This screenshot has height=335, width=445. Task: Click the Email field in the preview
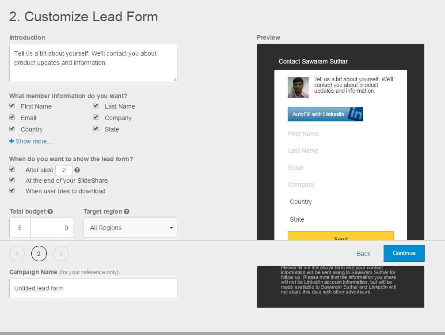coord(341,168)
